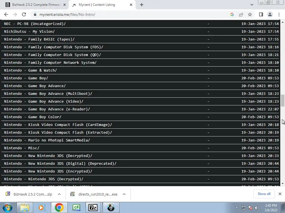Open Family Computer Network System folder
The height and width of the screenshot is (213, 285).
click(50, 63)
